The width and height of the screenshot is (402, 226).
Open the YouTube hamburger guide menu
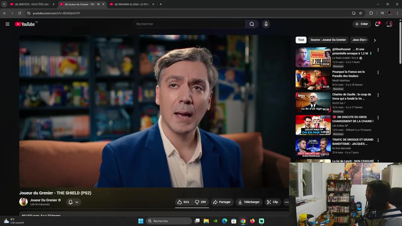[x=8, y=24]
